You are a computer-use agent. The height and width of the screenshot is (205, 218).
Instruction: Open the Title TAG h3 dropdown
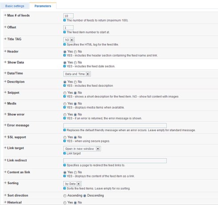point(69,40)
